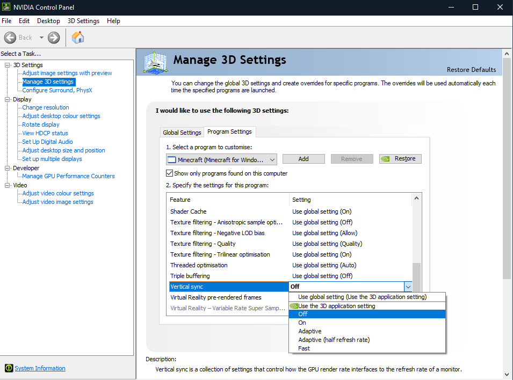Click the settings list scroll up arrow
Viewport: 513px width, 380px height.
pyautogui.click(x=416, y=198)
